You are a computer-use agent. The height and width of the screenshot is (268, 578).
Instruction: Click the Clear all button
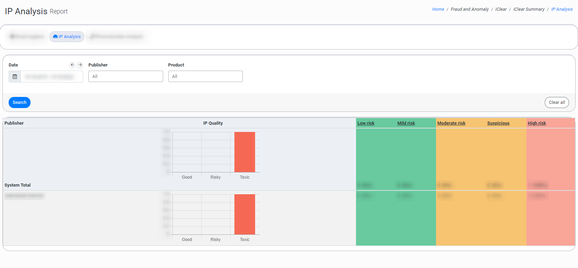pyautogui.click(x=557, y=102)
